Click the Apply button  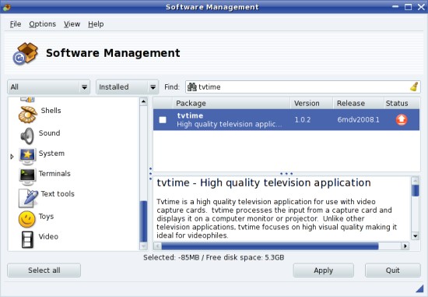tap(324, 270)
